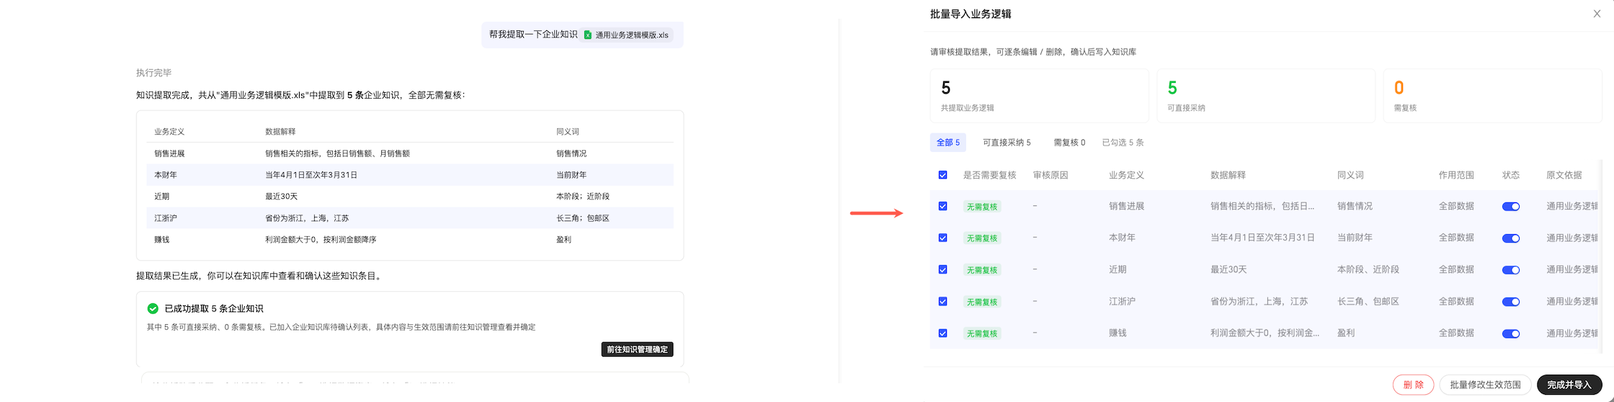Turn off status switch for 本财年
The width and height of the screenshot is (1614, 402).
click(x=1511, y=238)
